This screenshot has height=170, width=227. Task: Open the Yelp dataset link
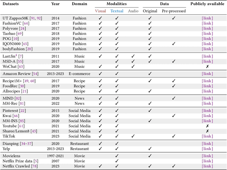[x=207, y=148]
